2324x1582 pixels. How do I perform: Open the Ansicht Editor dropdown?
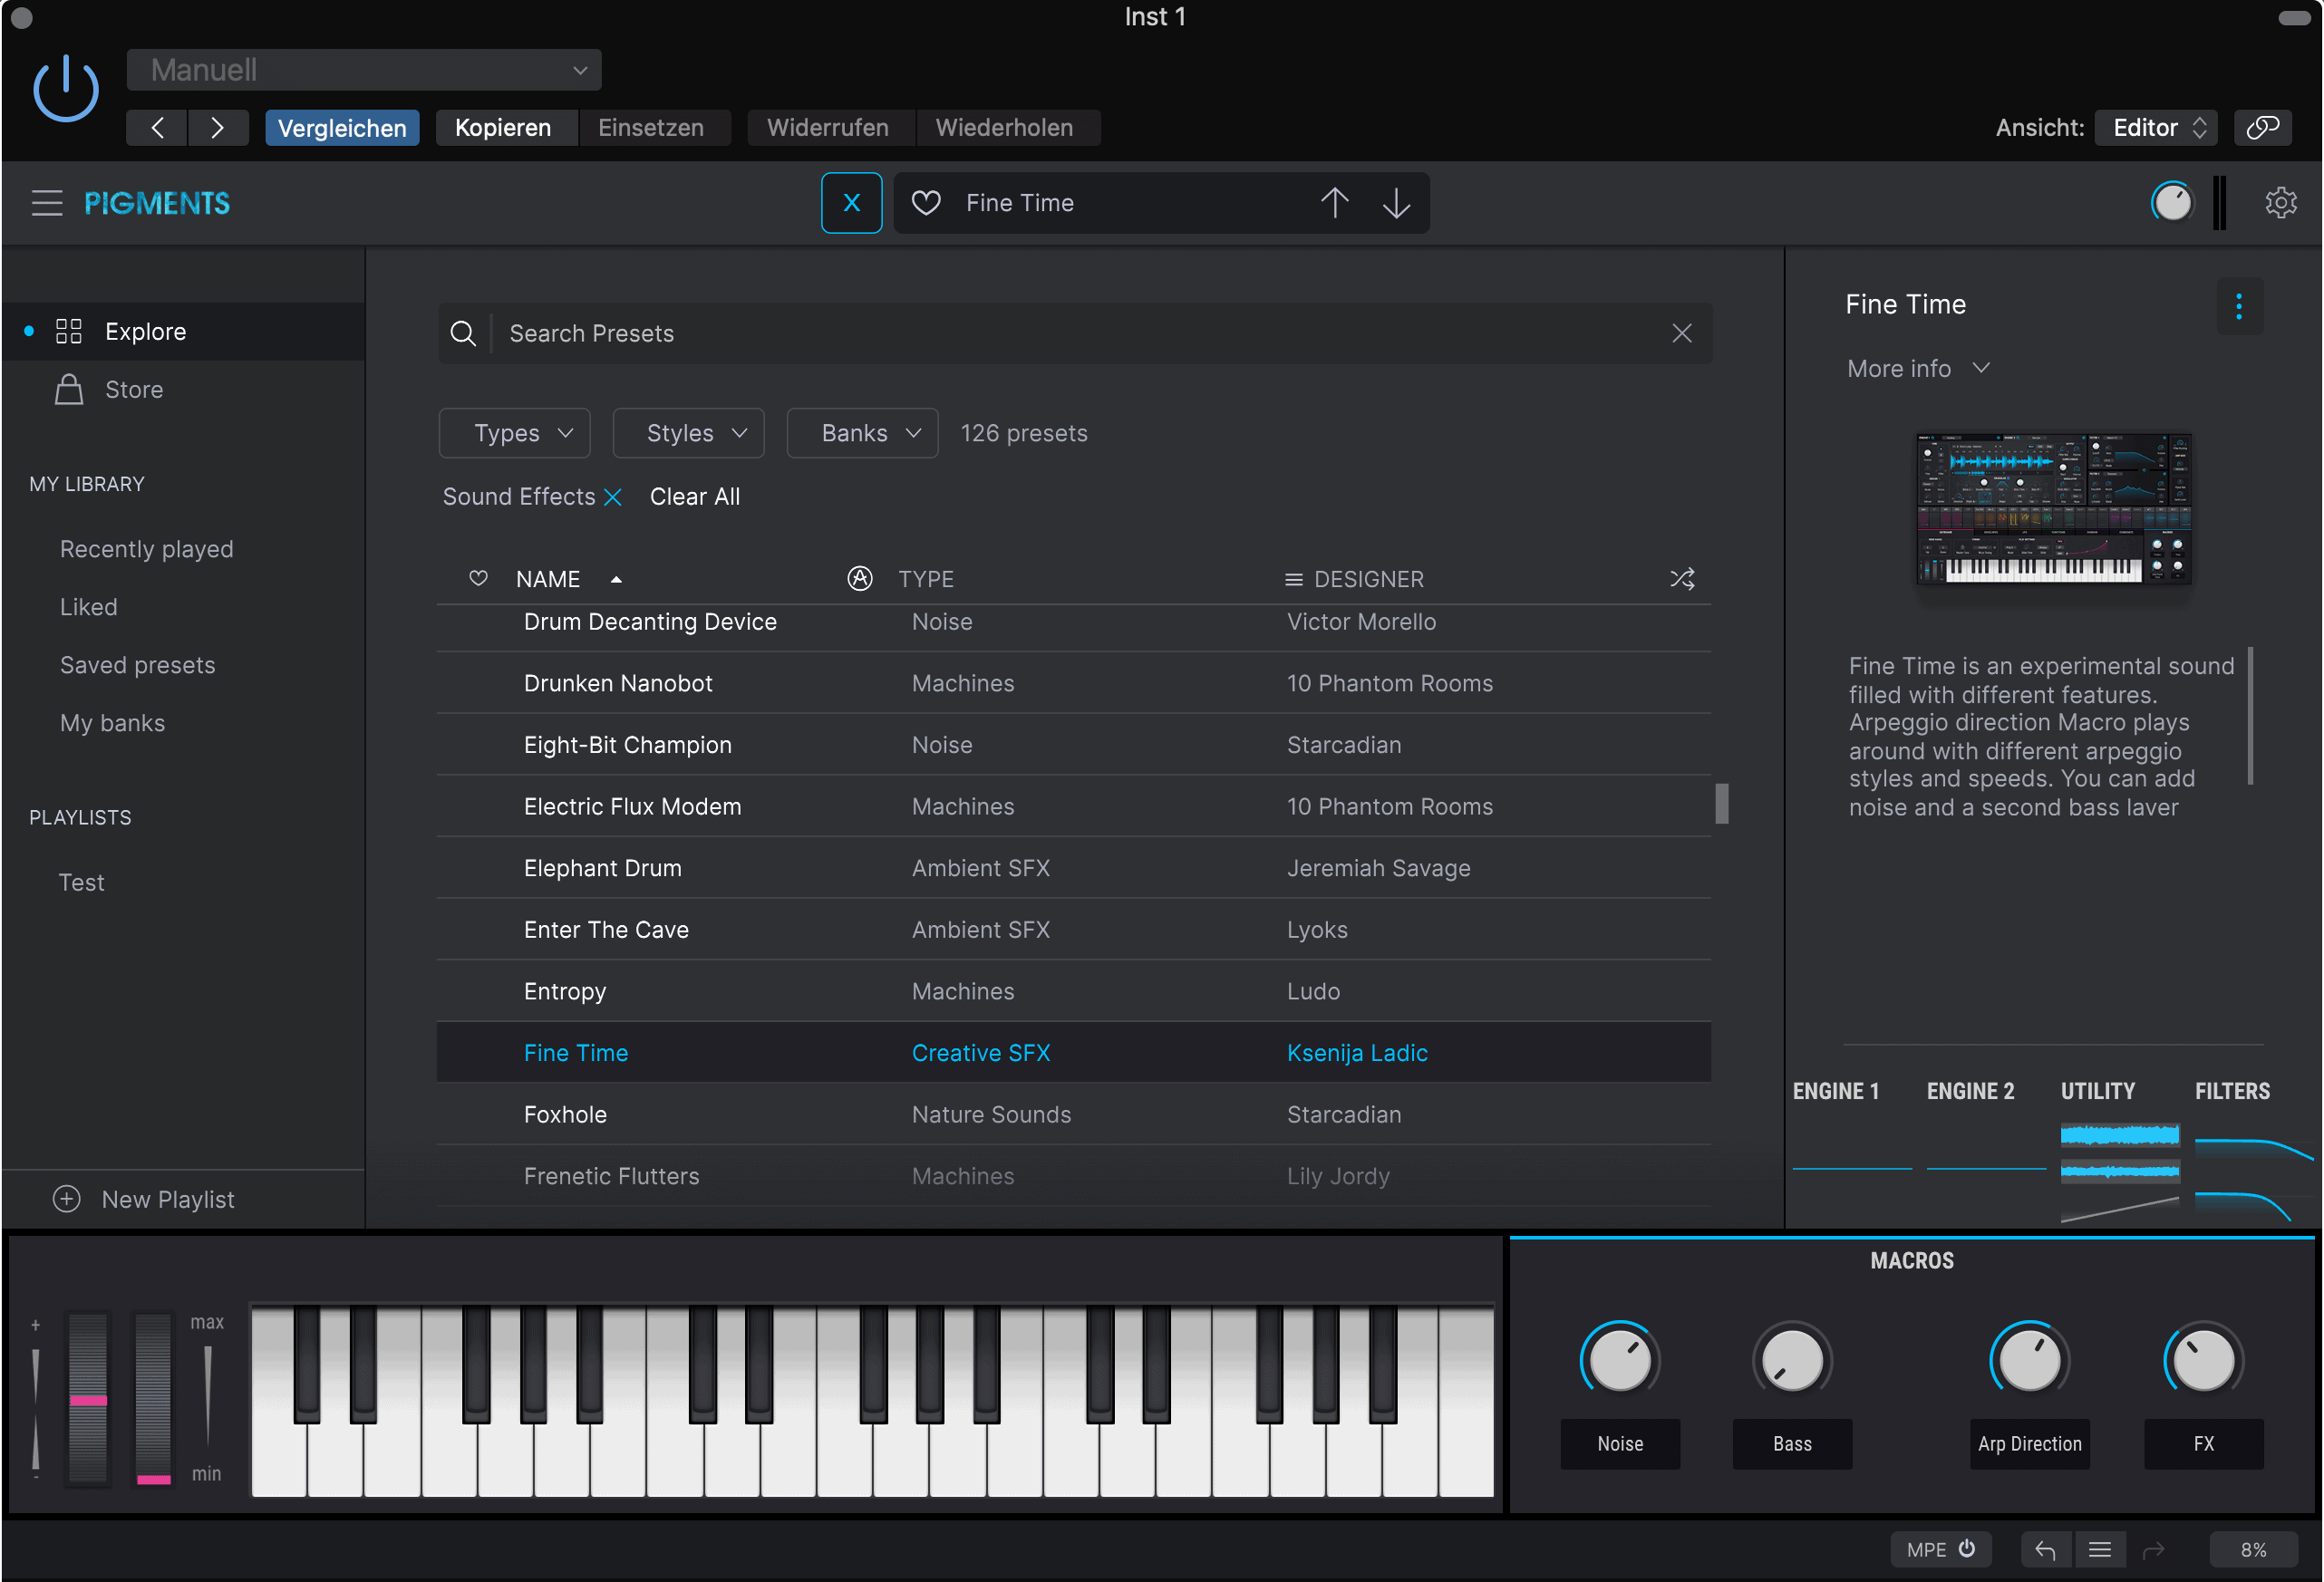[2157, 128]
